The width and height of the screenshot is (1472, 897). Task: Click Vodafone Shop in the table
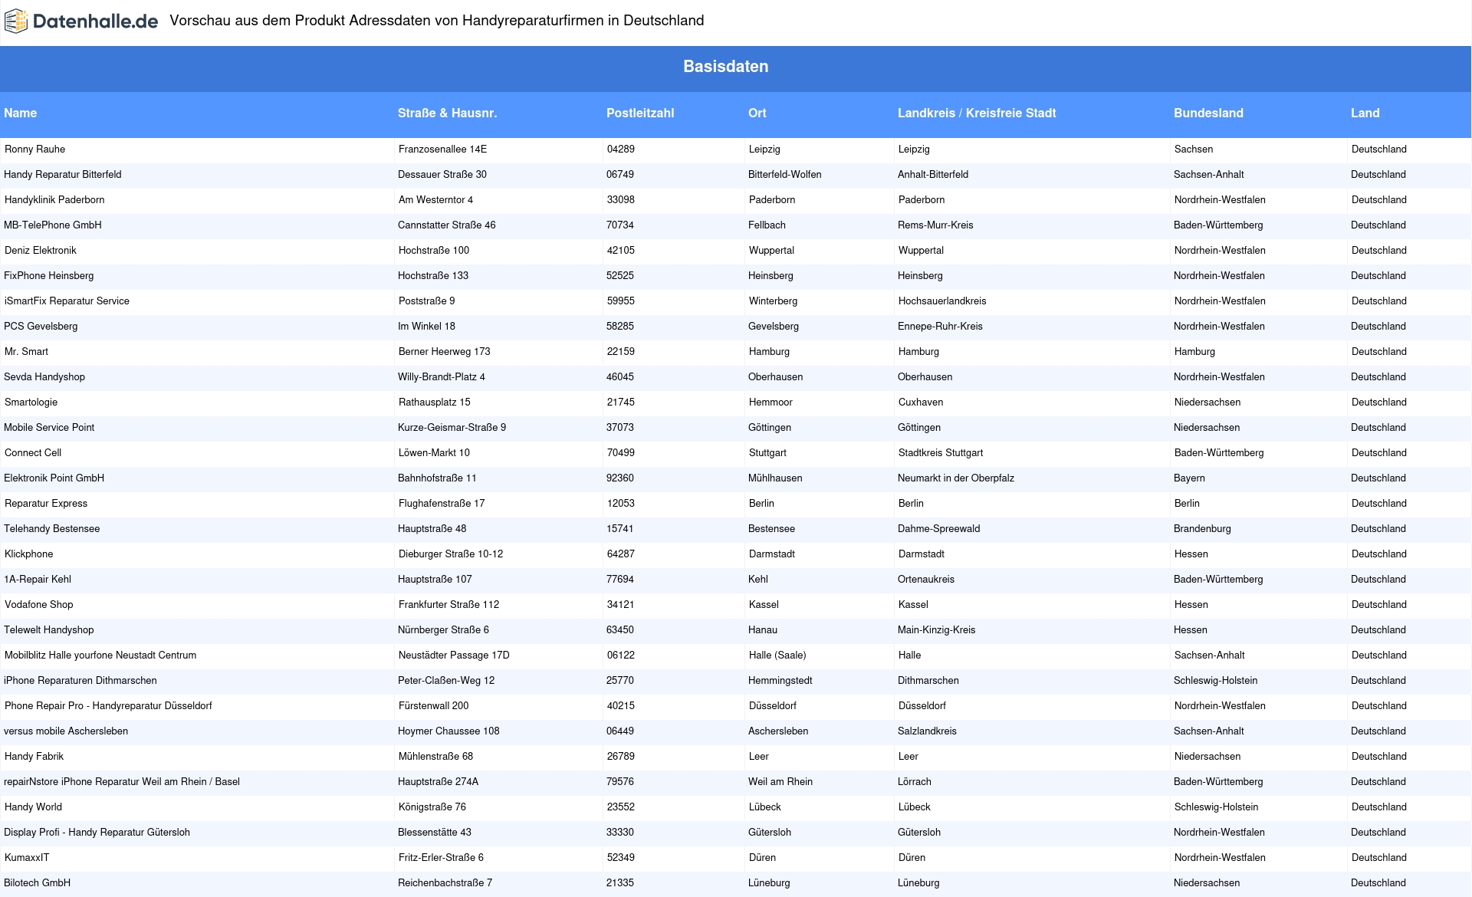pos(39,605)
